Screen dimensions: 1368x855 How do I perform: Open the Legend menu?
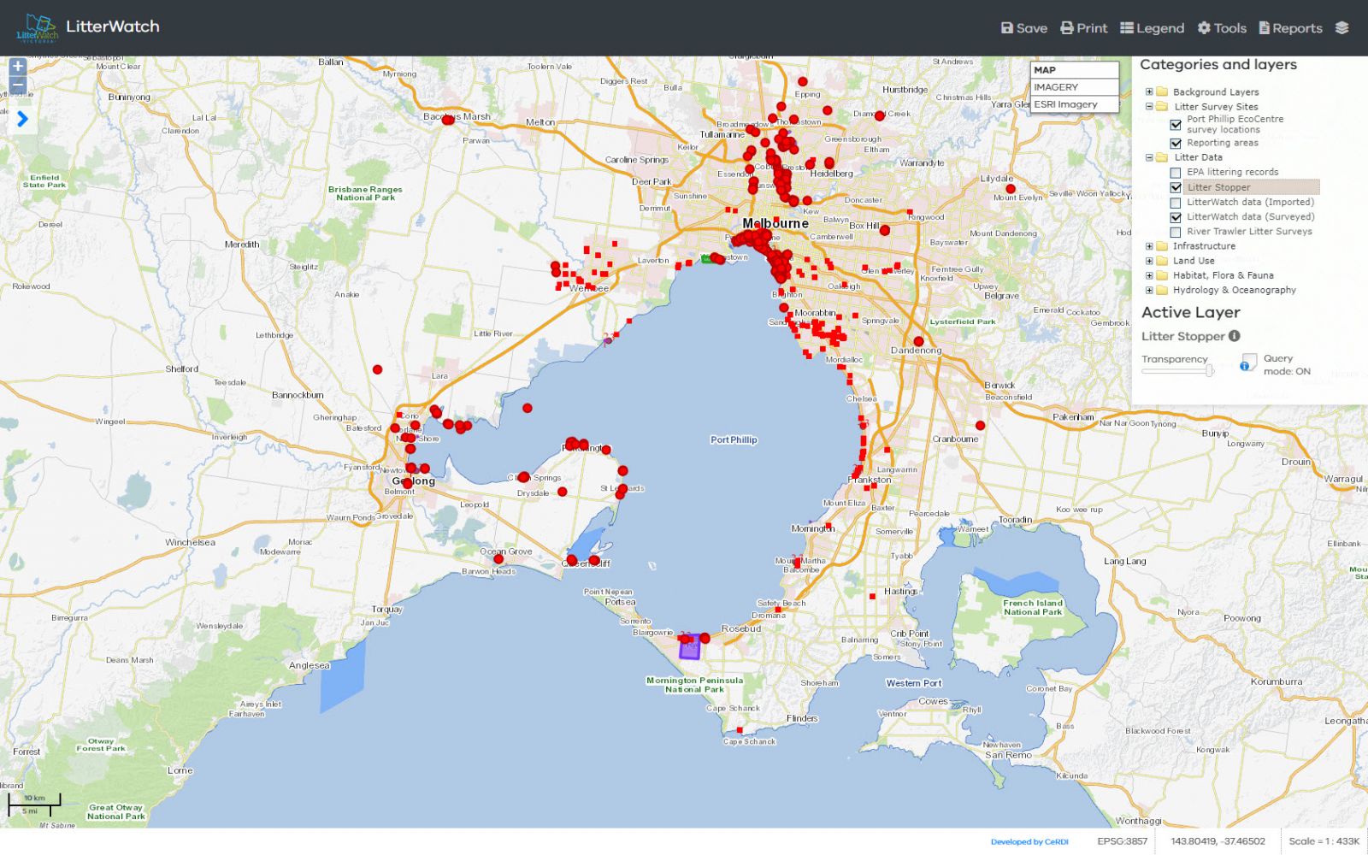(1153, 28)
